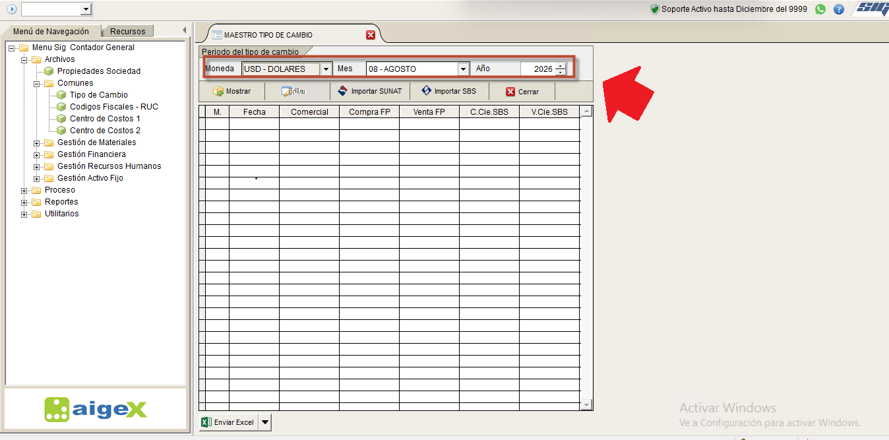Screen dimensions: 889x440
Task: Expand Gestión Financiera folder
Action: (37, 154)
